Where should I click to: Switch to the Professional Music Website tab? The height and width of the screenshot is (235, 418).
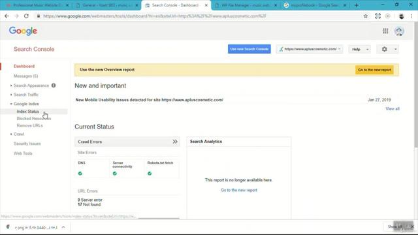click(x=37, y=5)
